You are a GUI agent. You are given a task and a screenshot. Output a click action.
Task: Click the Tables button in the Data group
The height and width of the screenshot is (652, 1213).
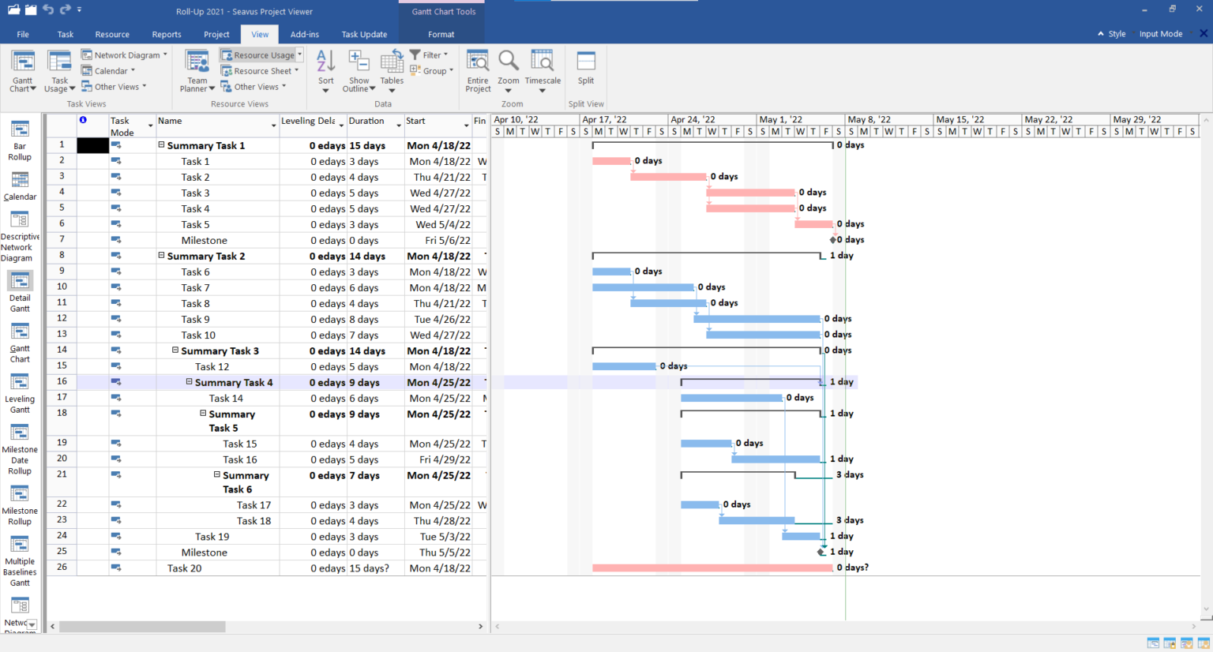tap(392, 69)
